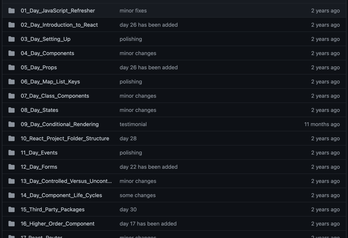Click folder icon next to 16_Higher_Order_Component
This screenshot has height=238, width=348.
pos(12,224)
